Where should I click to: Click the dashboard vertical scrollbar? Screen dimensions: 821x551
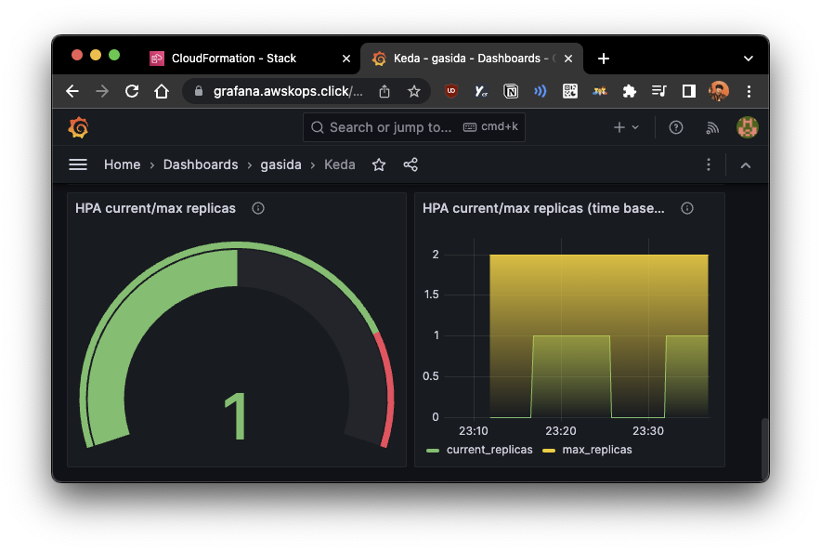pos(764,448)
